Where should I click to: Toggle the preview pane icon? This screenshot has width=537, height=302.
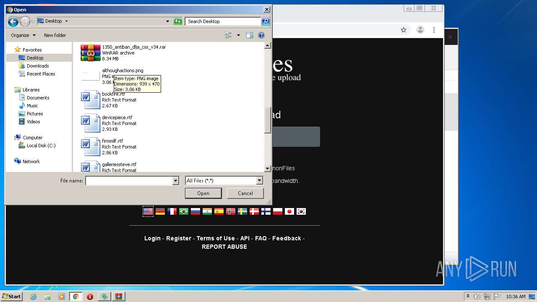(250, 35)
